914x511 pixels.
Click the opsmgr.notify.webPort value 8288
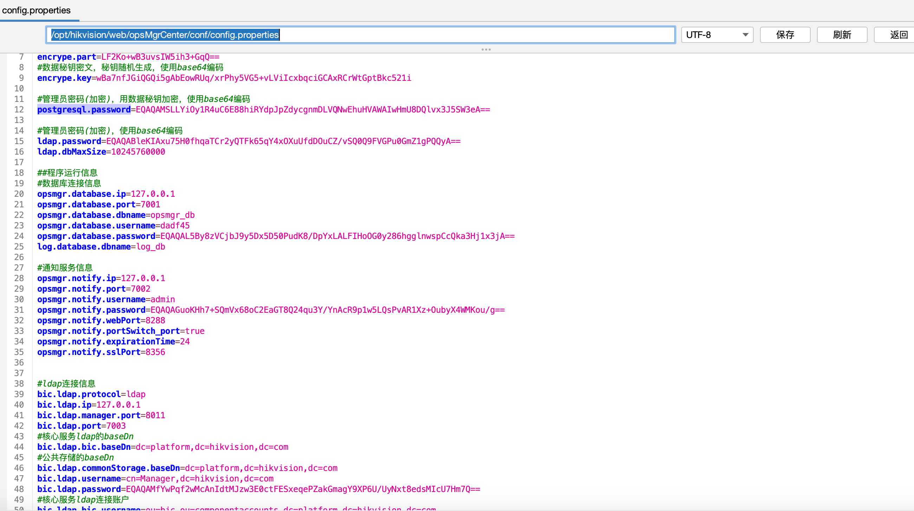coord(155,321)
